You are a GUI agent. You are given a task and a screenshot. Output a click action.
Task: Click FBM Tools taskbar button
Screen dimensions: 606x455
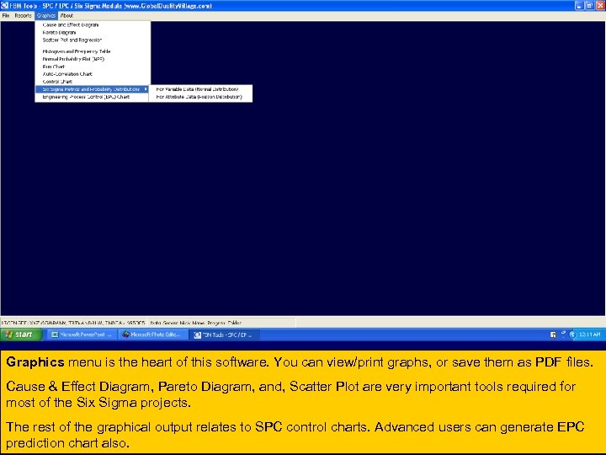tap(224, 335)
